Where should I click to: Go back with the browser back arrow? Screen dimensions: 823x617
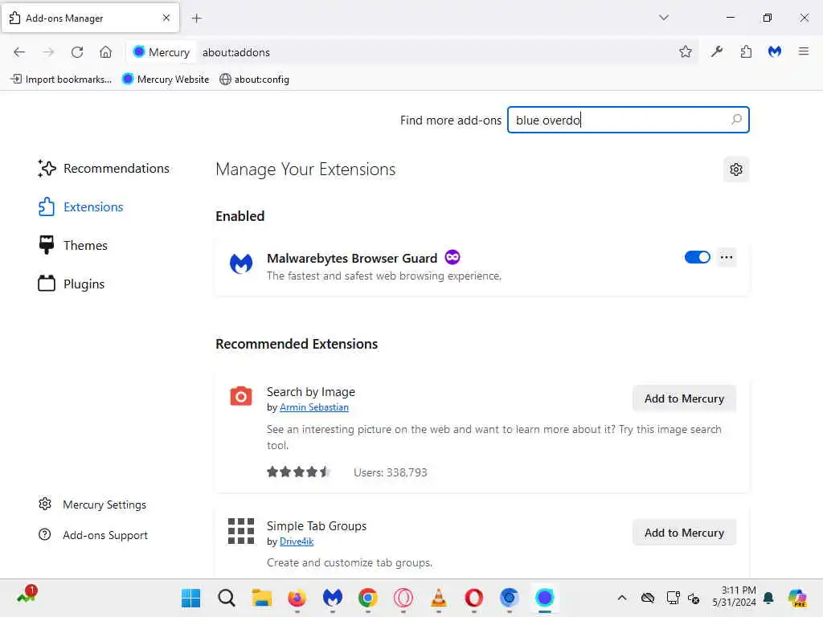click(x=19, y=52)
